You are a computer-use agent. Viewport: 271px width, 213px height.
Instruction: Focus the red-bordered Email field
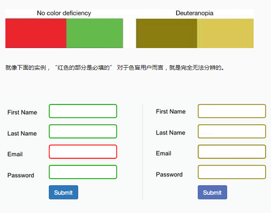(83, 152)
